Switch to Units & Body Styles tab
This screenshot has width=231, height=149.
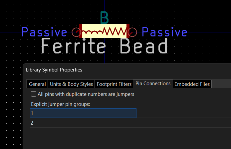71,84
